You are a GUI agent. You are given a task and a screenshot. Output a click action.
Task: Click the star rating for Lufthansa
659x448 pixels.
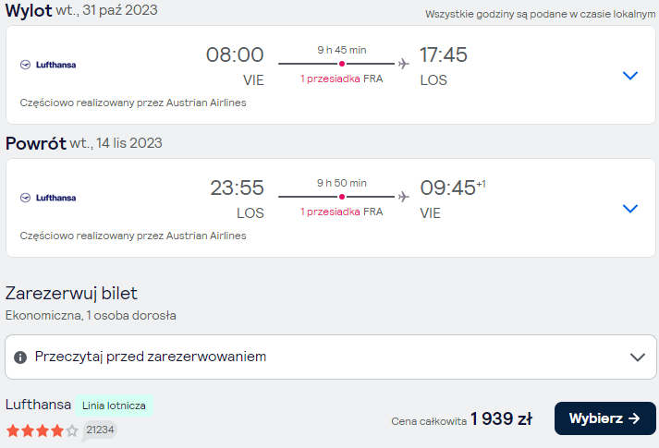point(43,430)
